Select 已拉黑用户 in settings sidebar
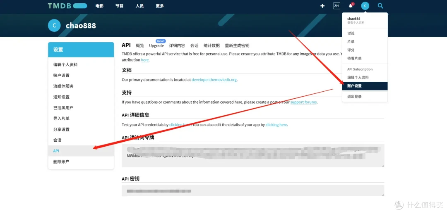This screenshot has width=447, height=214. [x=81, y=108]
